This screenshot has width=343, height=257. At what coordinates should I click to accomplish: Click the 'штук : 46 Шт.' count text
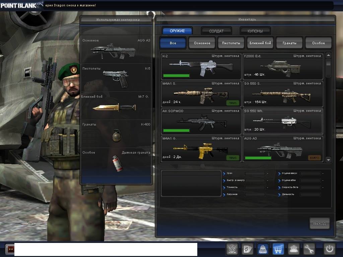pyautogui.click(x=255, y=75)
